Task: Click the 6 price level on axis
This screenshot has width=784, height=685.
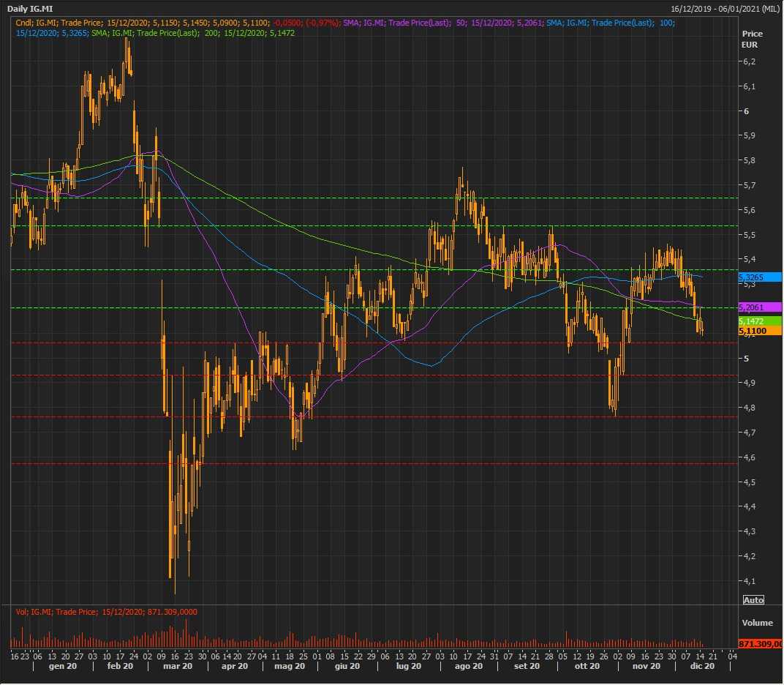Action: pos(746,111)
